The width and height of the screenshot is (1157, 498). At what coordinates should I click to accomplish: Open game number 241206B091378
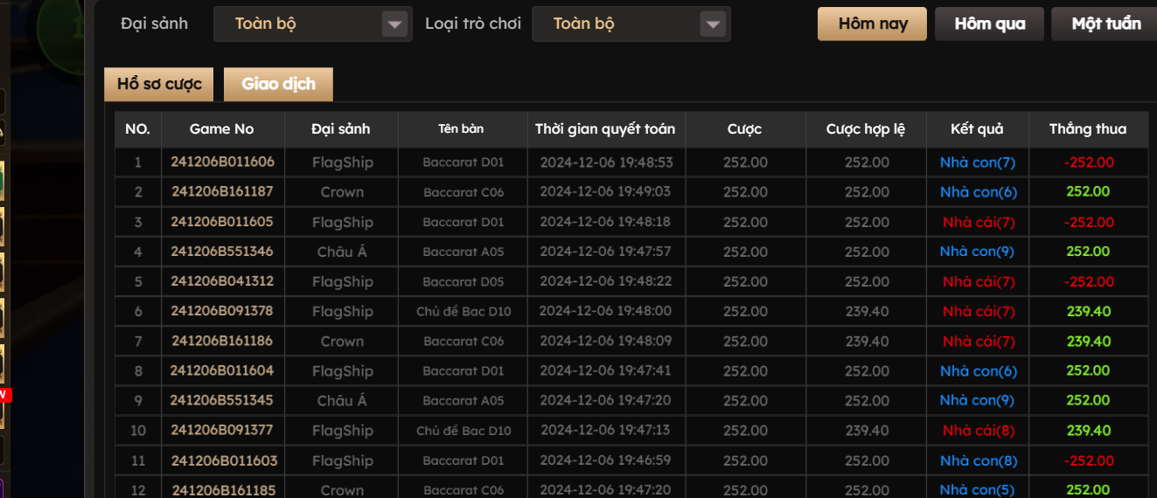point(222,311)
